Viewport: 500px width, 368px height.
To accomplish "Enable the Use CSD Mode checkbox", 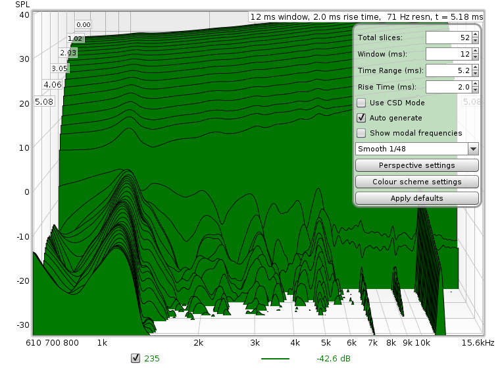I will [361, 103].
